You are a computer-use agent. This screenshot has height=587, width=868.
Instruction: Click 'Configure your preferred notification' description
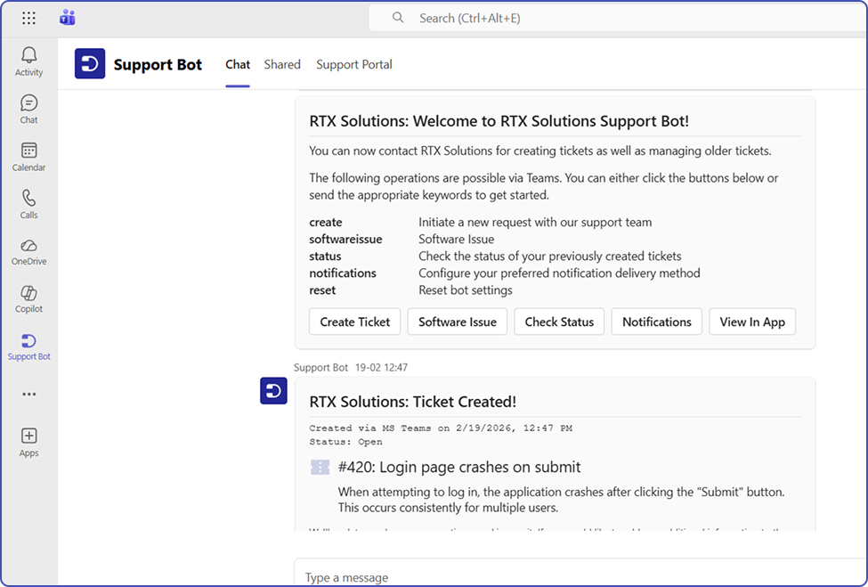point(559,273)
